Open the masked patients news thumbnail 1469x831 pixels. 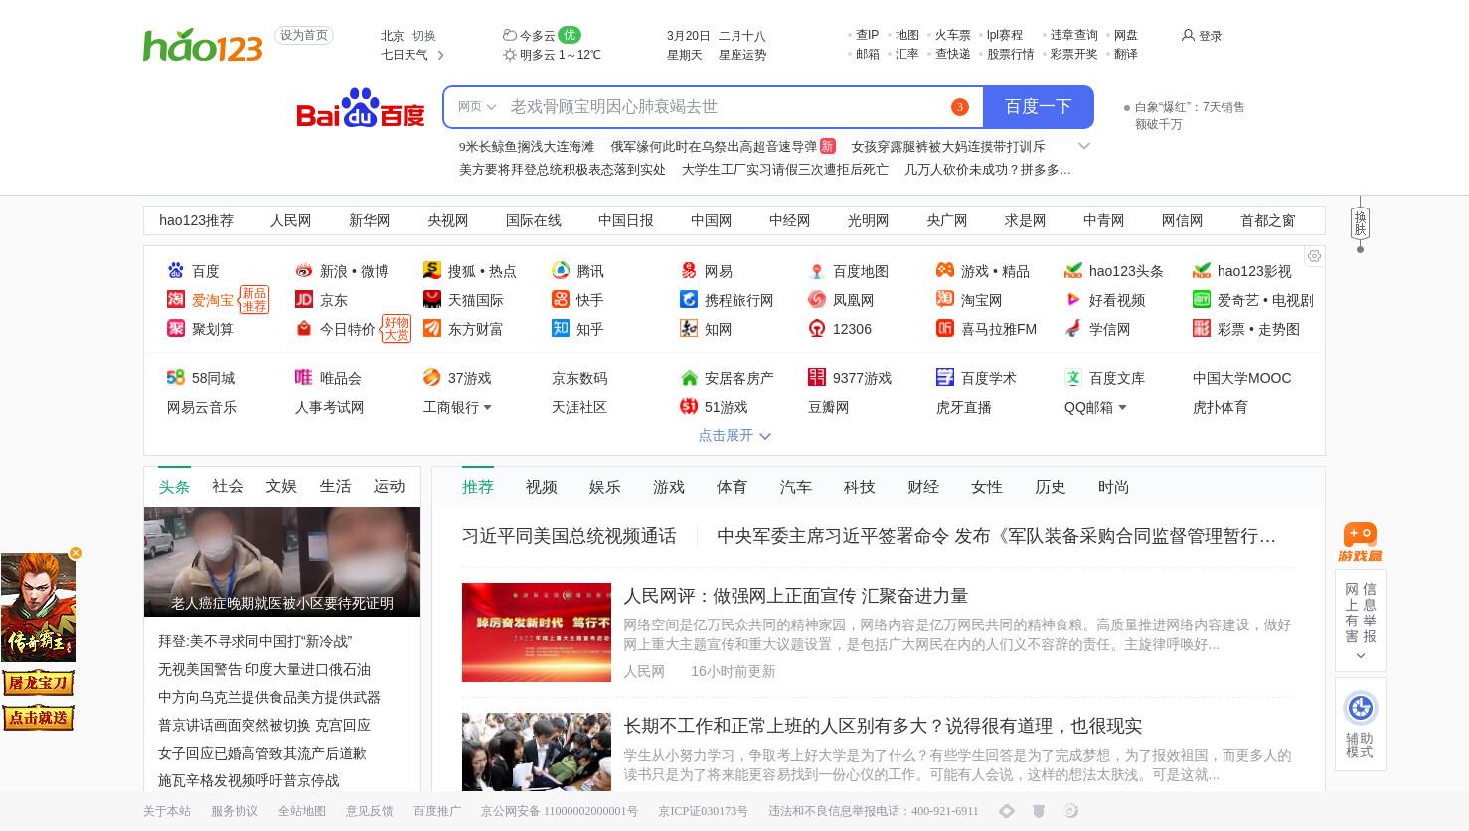point(282,562)
